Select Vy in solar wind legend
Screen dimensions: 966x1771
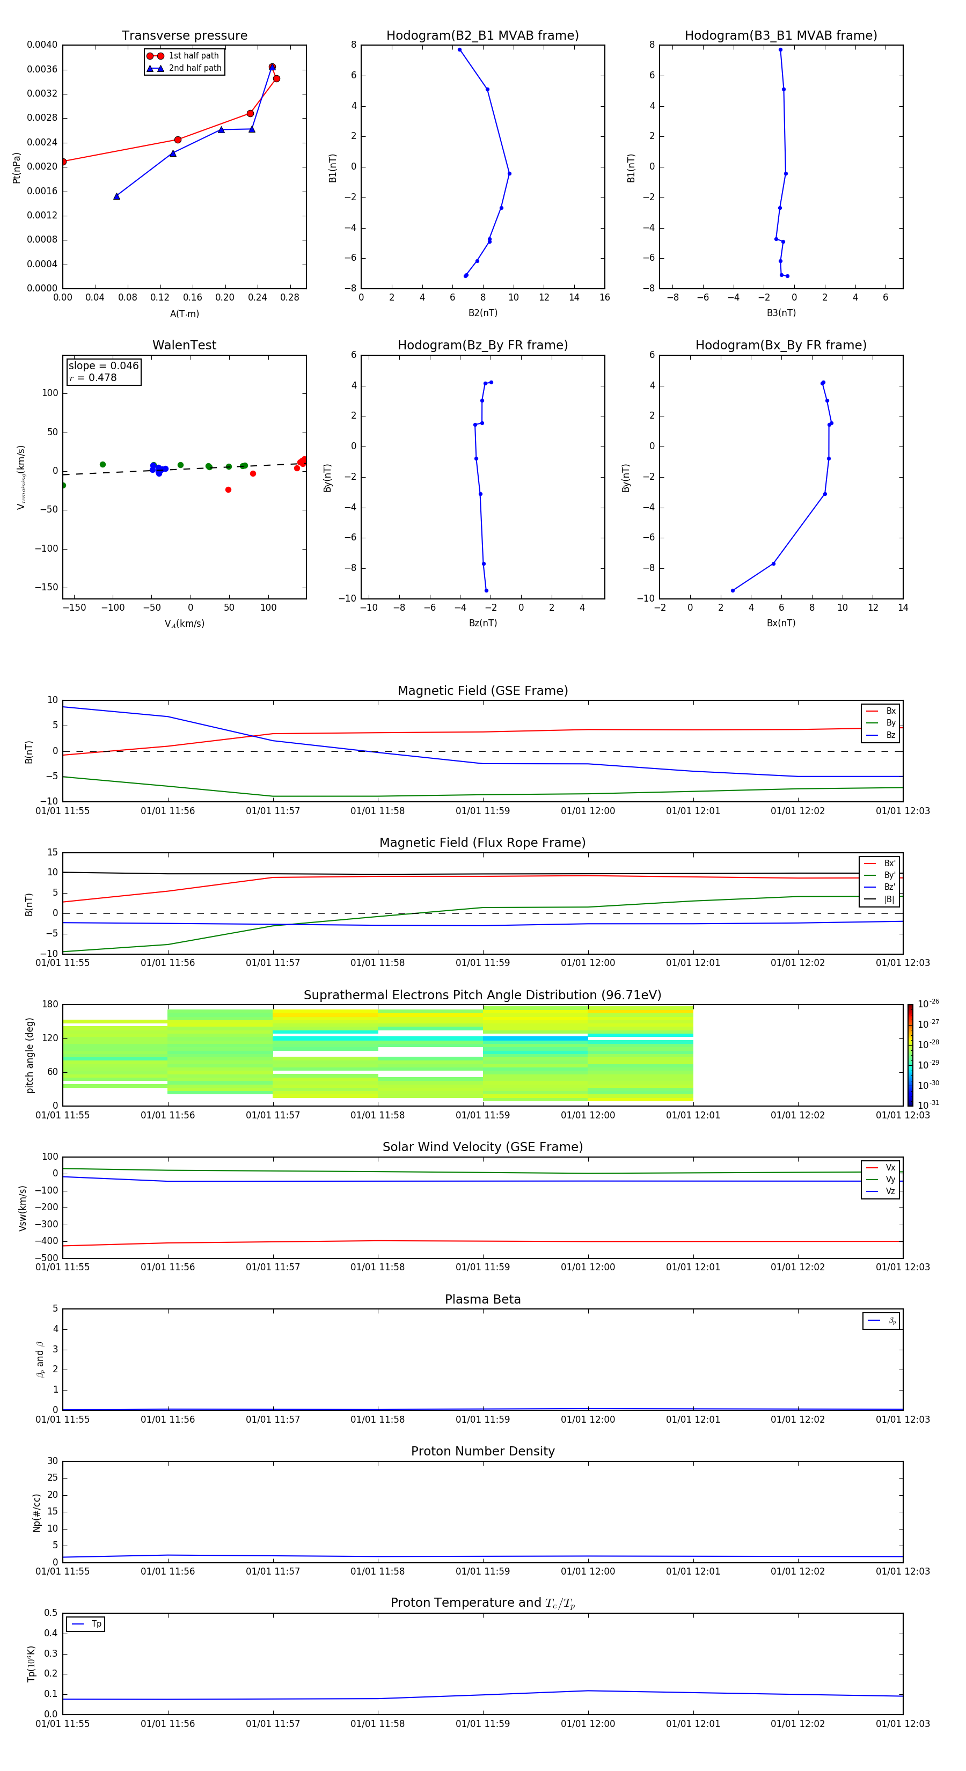click(x=881, y=1180)
